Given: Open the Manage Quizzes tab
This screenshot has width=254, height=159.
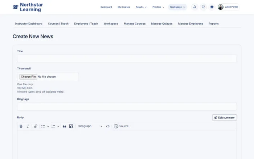Looking at the screenshot, I should pyautogui.click(x=162, y=24).
